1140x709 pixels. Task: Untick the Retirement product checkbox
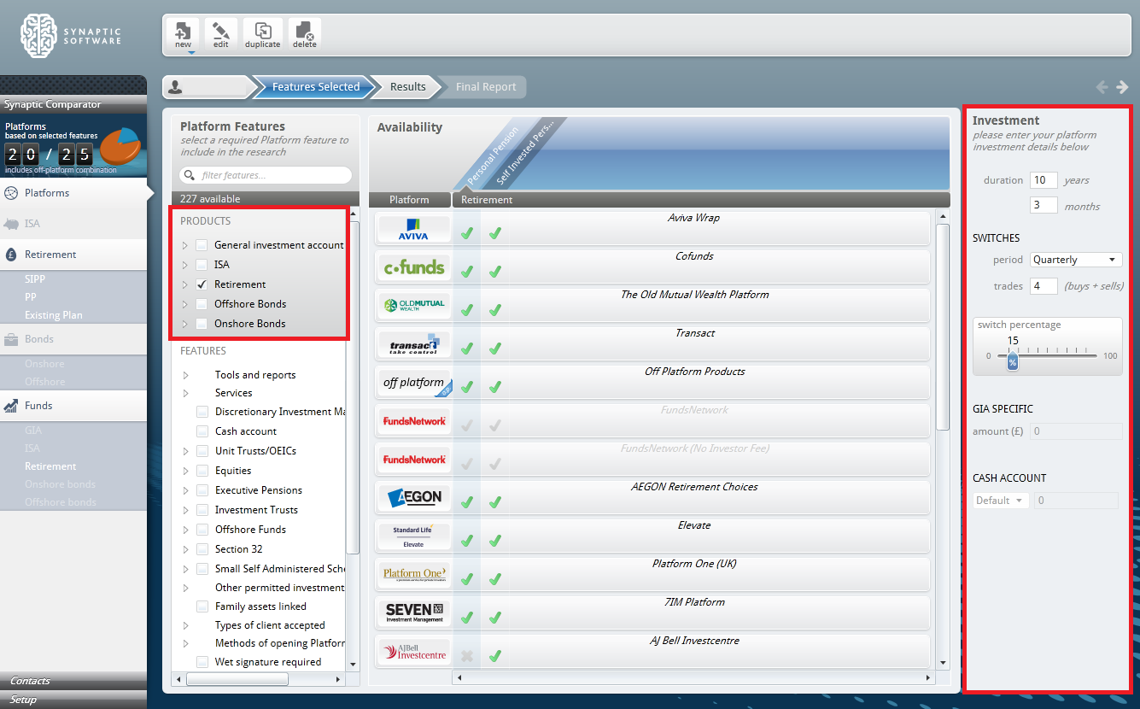coord(202,284)
